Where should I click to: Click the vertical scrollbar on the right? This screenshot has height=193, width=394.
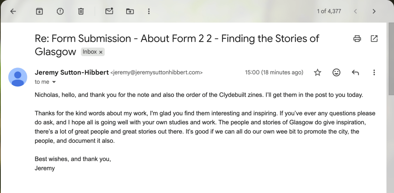click(391, 58)
